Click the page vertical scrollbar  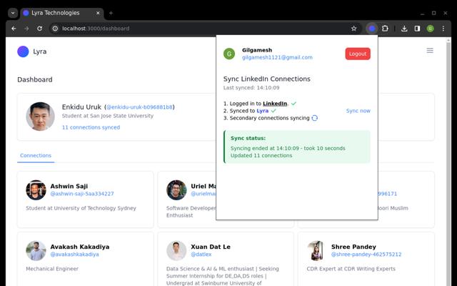point(448,164)
